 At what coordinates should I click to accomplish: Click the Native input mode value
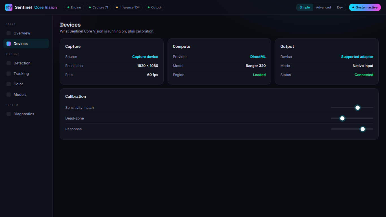point(363,66)
